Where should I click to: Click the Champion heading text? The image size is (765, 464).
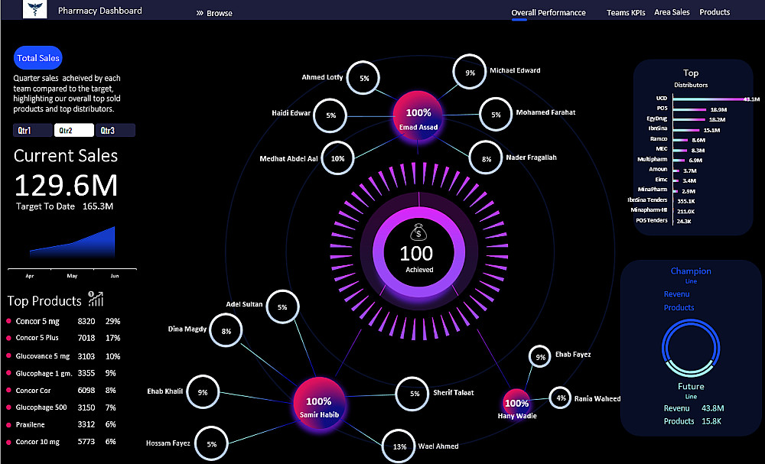(x=691, y=271)
